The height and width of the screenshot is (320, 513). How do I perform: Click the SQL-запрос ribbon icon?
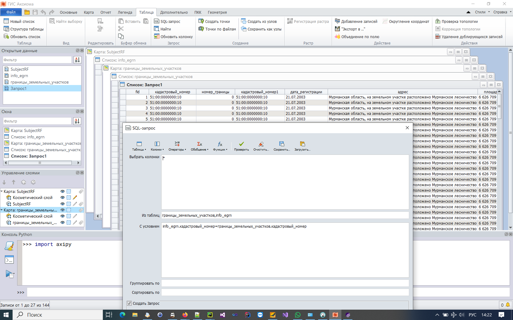click(x=157, y=21)
